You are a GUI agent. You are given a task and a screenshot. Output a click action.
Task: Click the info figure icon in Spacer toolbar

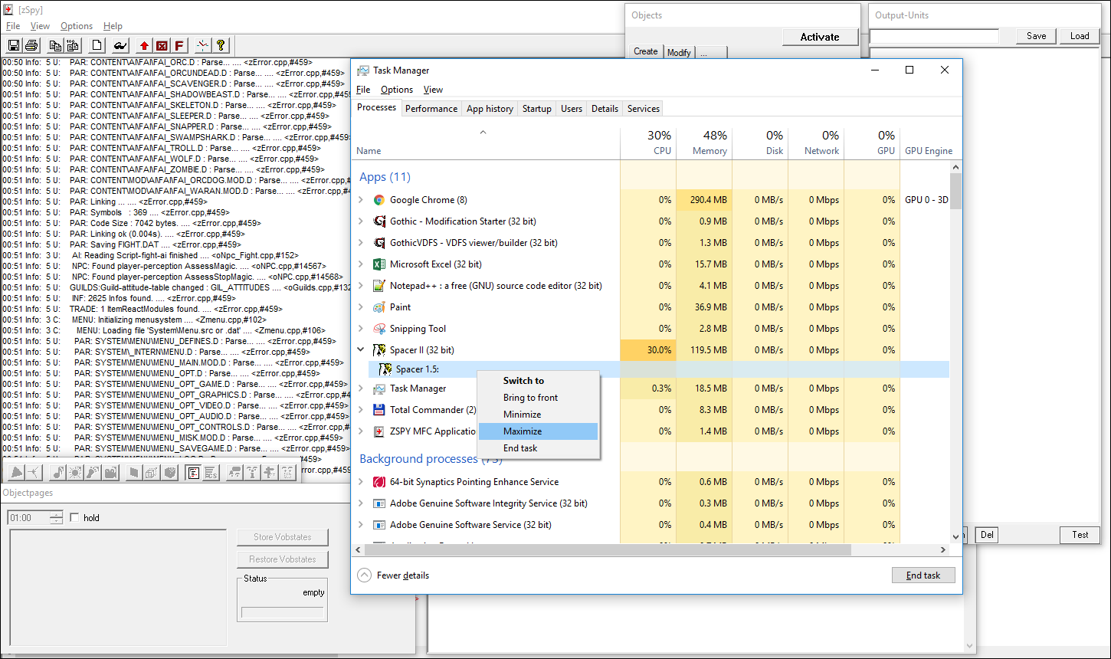tap(252, 473)
